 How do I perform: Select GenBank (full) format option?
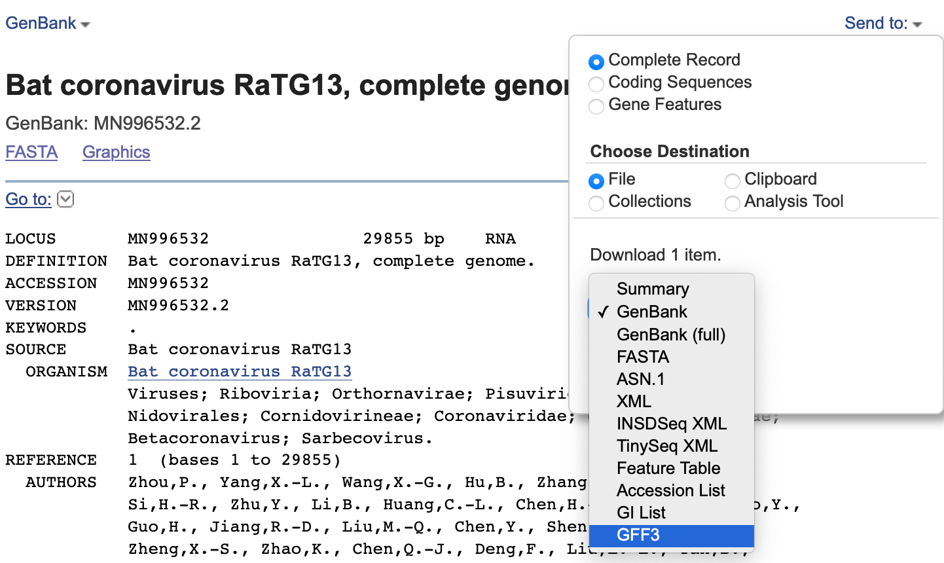672,335
